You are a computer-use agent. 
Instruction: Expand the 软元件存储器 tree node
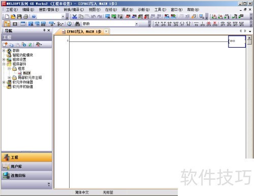4,82
